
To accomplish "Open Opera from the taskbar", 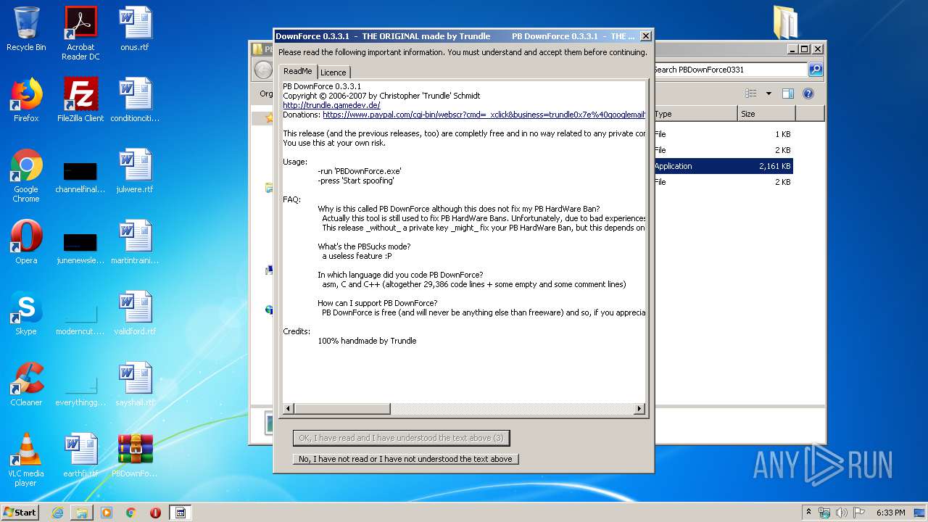I will (x=155, y=513).
